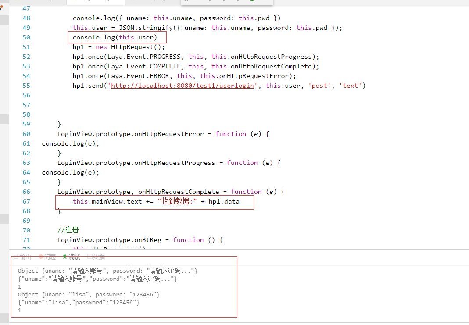Click console.log(this.user) statement on line 50

[115, 37]
